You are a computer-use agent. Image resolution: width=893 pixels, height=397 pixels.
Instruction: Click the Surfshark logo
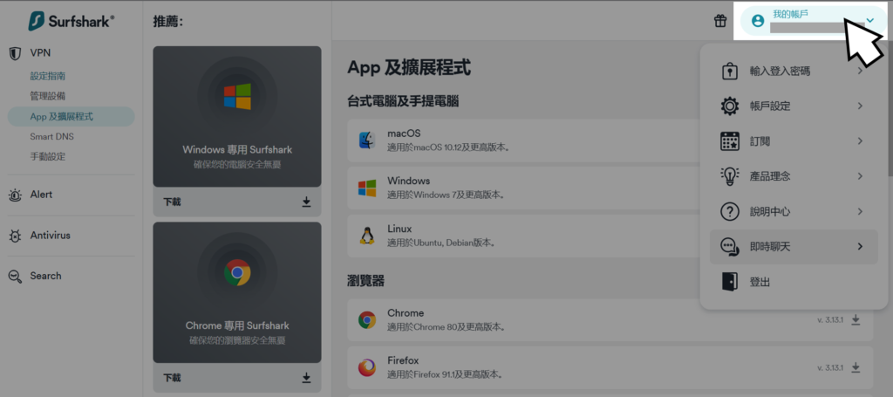pos(72,21)
